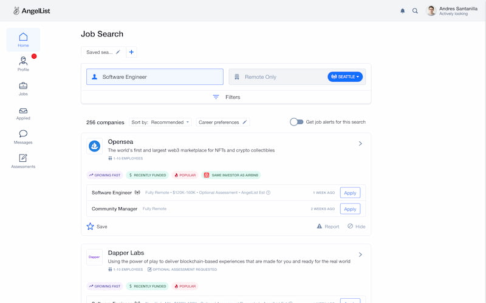486x303 pixels.
Task: Open Sort by Recommended dropdown
Action: click(160, 122)
